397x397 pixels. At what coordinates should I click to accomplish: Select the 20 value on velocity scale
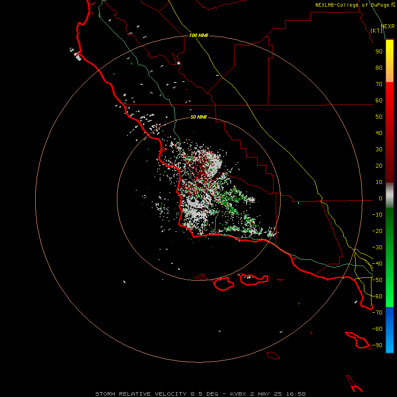379,166
